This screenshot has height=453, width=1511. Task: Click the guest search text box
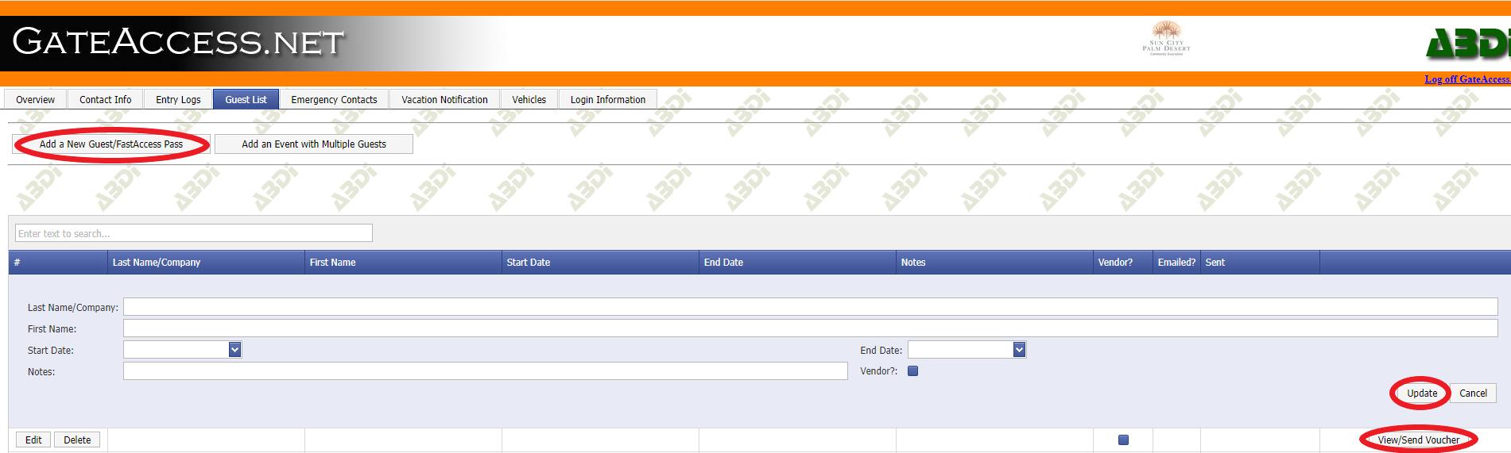(x=194, y=233)
